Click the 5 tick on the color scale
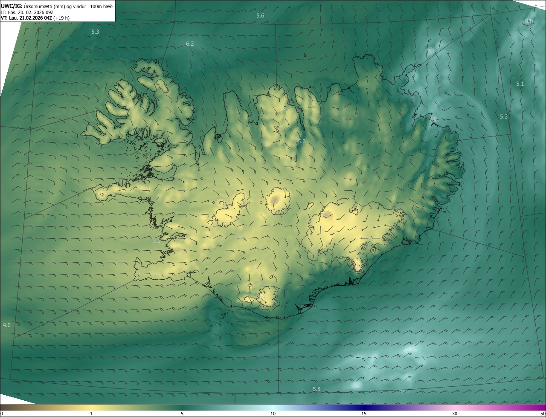Screen dimensions: 546x417 click(182, 414)
